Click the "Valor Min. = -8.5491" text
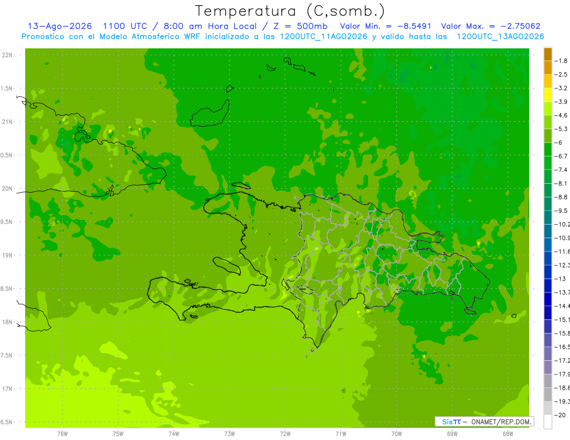Screen dimensions: 570x440 pyautogui.click(x=386, y=26)
